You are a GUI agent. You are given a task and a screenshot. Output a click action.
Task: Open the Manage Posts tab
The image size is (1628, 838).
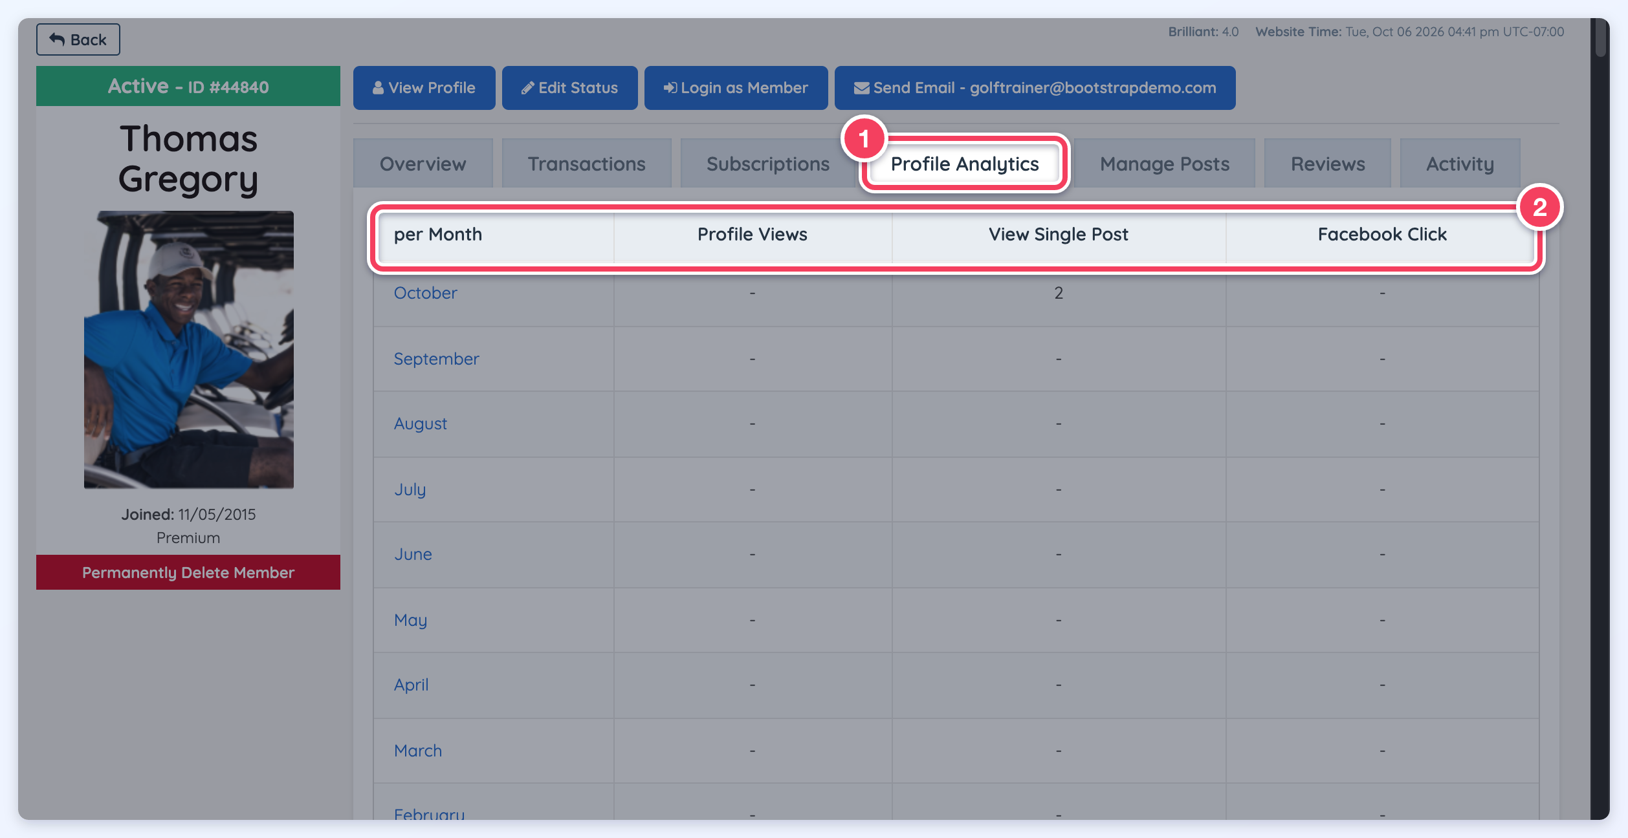pos(1164,164)
